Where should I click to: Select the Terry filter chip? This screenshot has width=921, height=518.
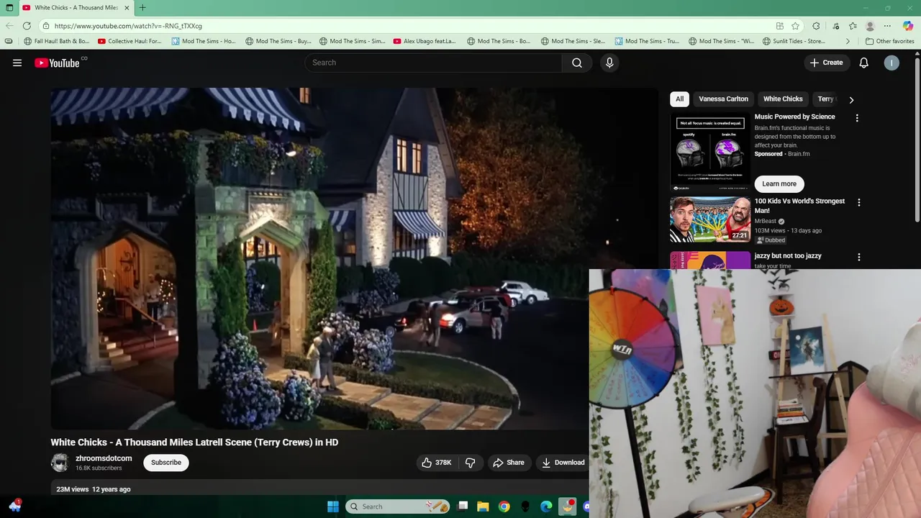(x=825, y=99)
